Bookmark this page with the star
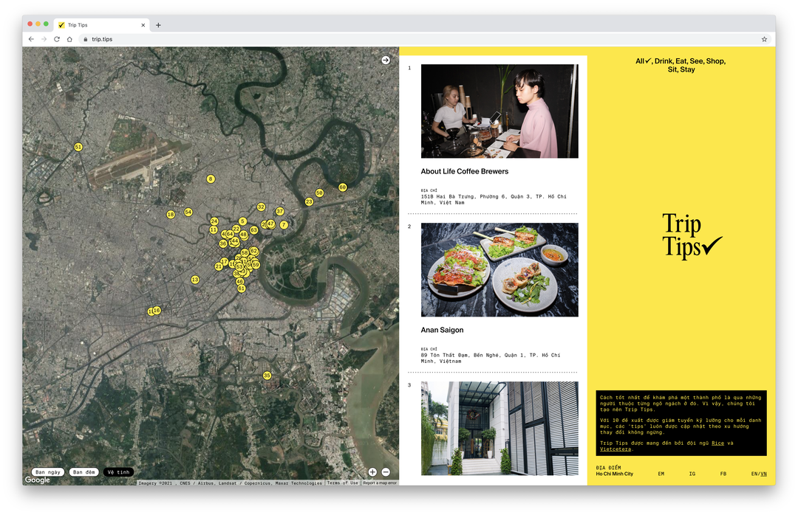The width and height of the screenshot is (798, 515). (x=764, y=39)
